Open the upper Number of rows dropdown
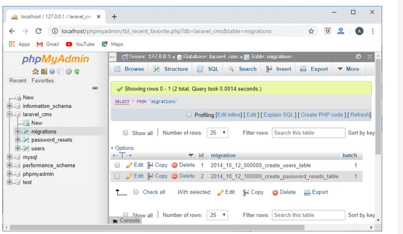403x234 pixels. pyautogui.click(x=218, y=133)
